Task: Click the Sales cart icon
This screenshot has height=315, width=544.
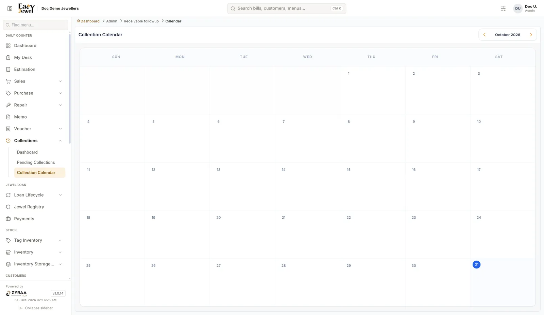Action: pos(8,81)
